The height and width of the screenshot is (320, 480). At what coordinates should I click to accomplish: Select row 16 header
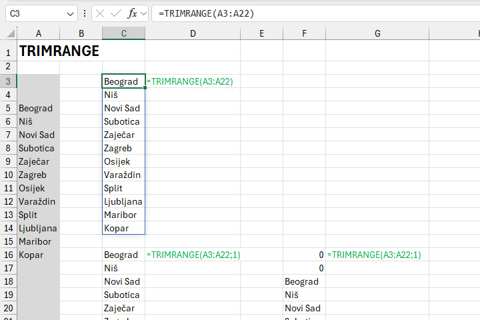8,255
